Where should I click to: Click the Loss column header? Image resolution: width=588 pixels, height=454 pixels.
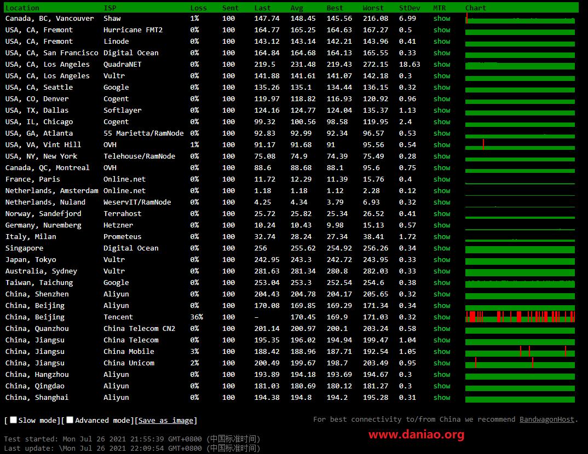(198, 8)
